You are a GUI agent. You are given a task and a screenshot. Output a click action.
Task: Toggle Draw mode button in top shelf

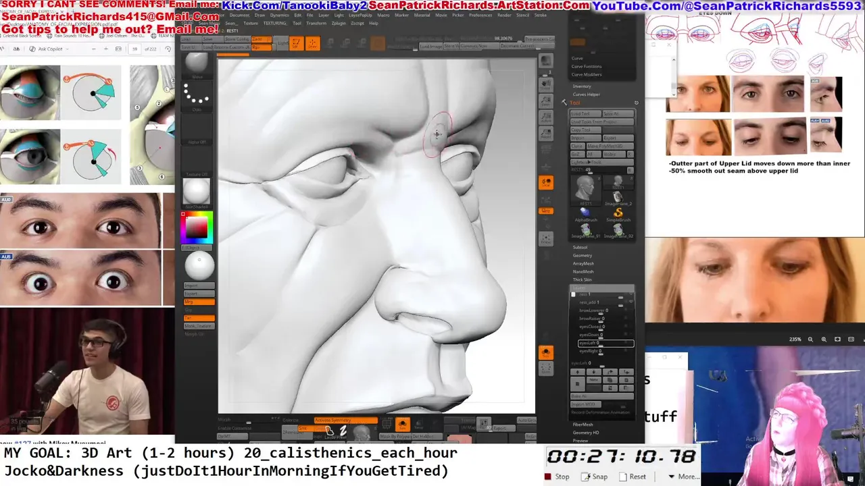click(x=312, y=43)
